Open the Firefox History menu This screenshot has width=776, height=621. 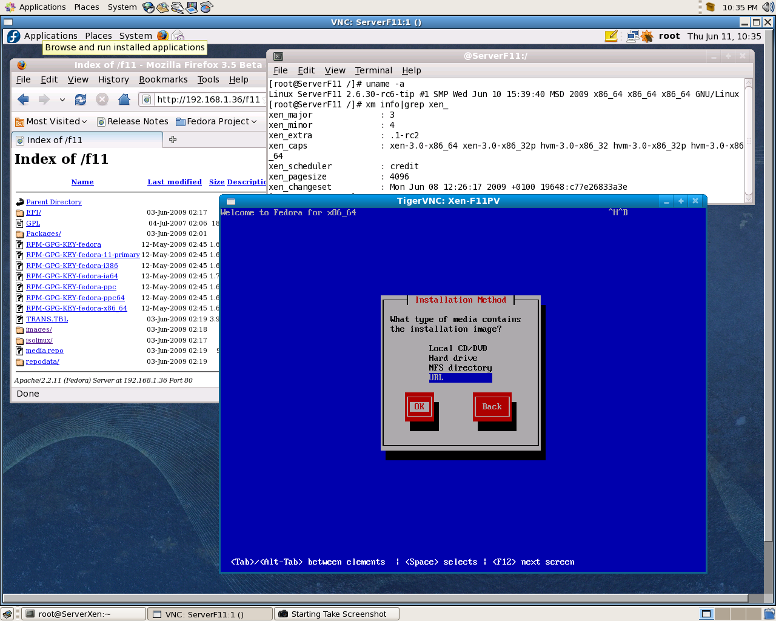click(113, 79)
